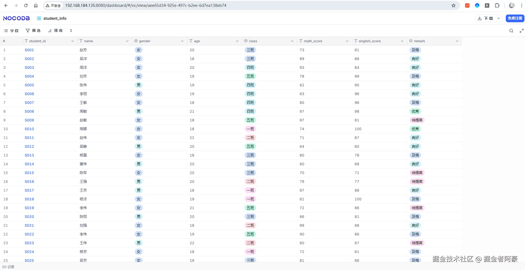Screen dimensions: 525x270
Task: Open the english_score column dropdown
Action: 402,41
